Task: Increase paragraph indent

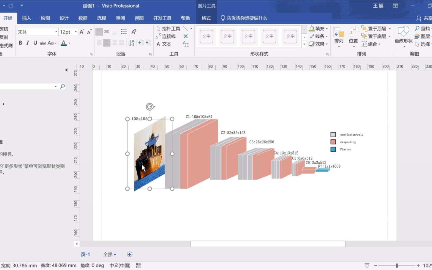Action: 149,43
